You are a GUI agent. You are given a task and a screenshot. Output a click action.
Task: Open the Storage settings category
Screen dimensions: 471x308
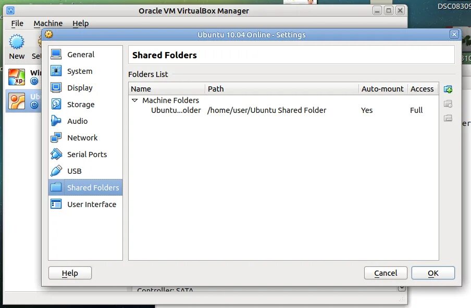(x=85, y=105)
